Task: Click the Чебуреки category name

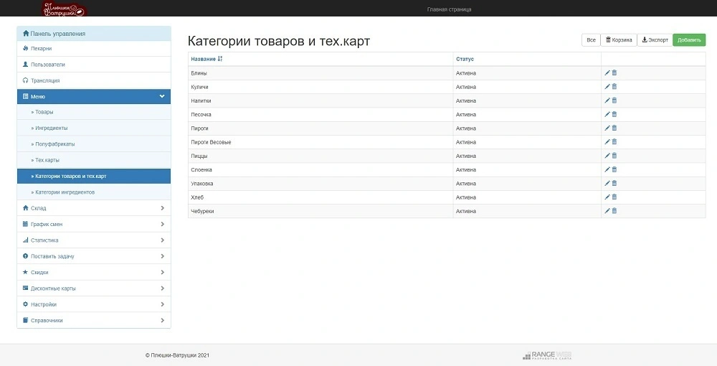Action: [202, 212]
